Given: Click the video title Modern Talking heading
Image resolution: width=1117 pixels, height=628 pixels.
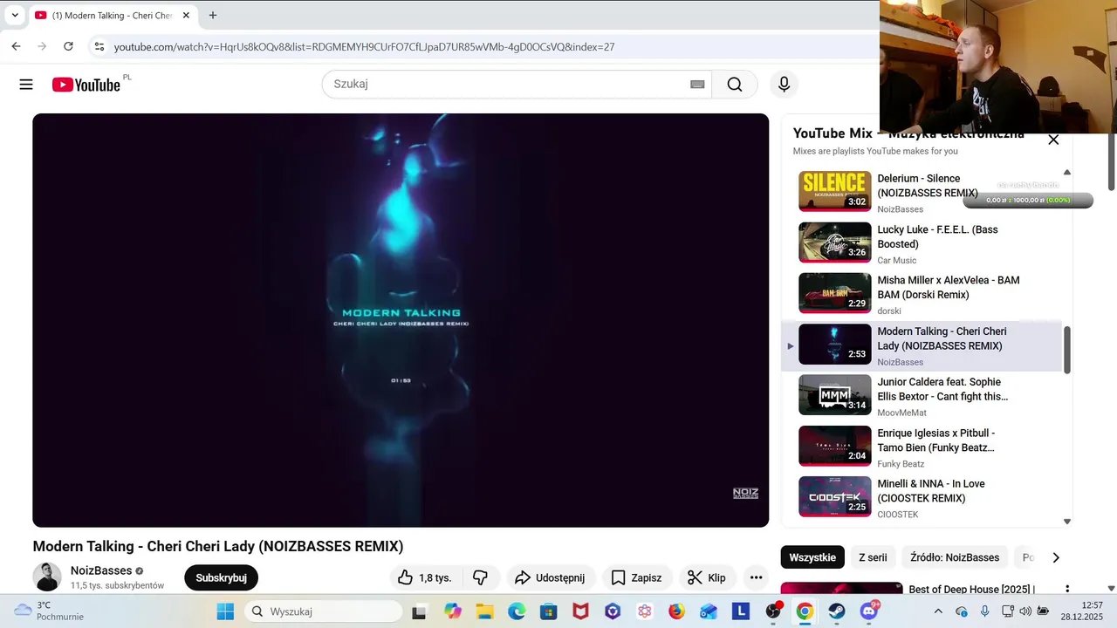Looking at the screenshot, I should point(218,546).
